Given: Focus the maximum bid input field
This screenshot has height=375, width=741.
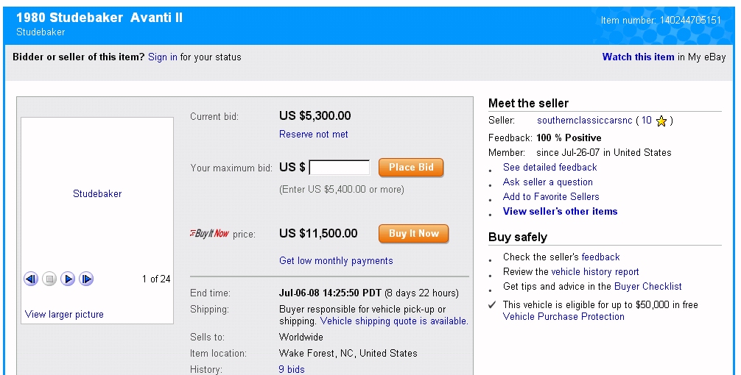Looking at the screenshot, I should pyautogui.click(x=340, y=168).
